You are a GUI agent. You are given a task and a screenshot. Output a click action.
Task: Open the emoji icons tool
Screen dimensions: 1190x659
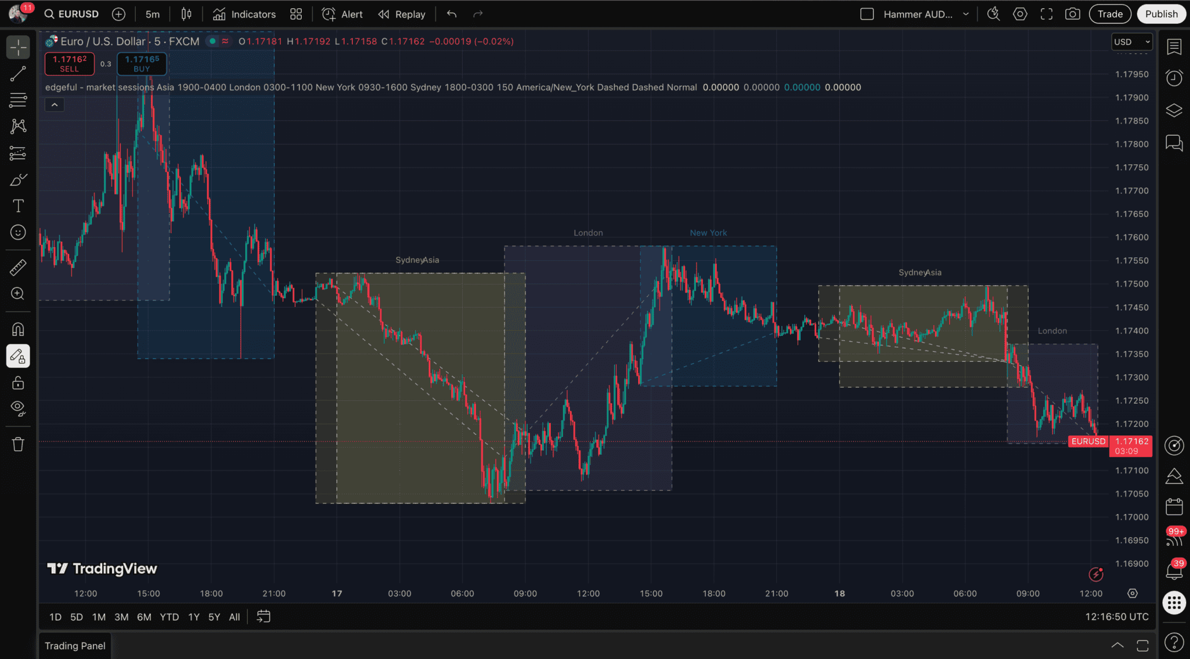pyautogui.click(x=18, y=232)
